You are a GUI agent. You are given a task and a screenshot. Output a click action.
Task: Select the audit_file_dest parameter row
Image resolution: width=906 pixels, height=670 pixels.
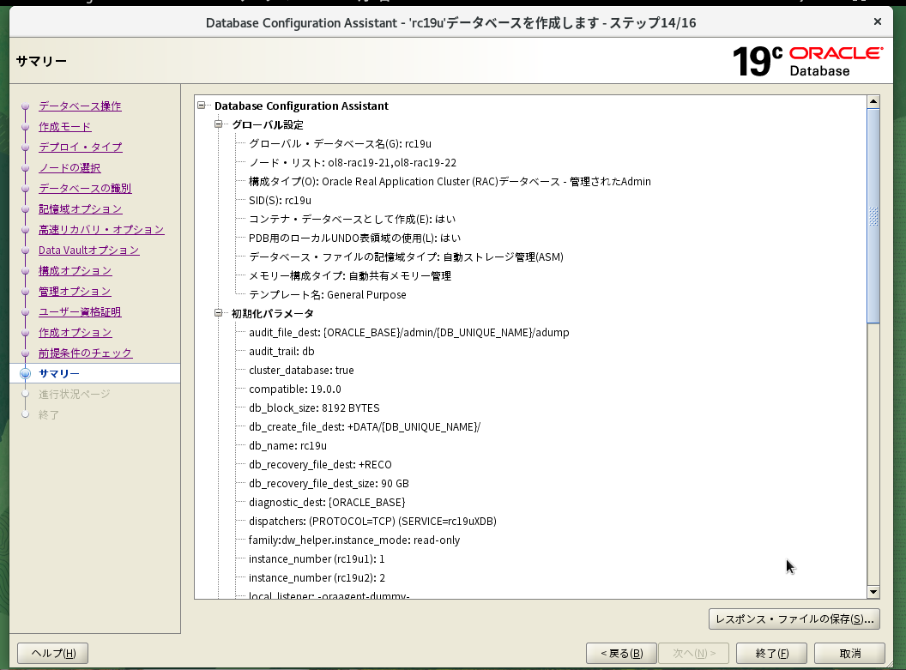[x=409, y=333]
